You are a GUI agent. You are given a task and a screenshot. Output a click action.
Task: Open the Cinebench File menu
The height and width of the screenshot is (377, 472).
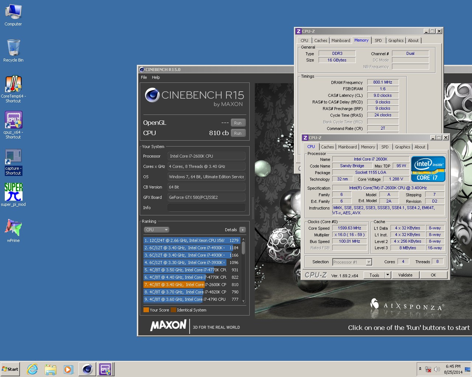(x=144, y=77)
